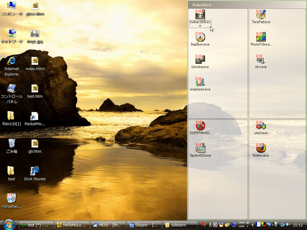The width and height of the screenshot is (307, 230).
Task: Open ImgBurn.exe shortcut in SideBarn
Action: coord(200,37)
